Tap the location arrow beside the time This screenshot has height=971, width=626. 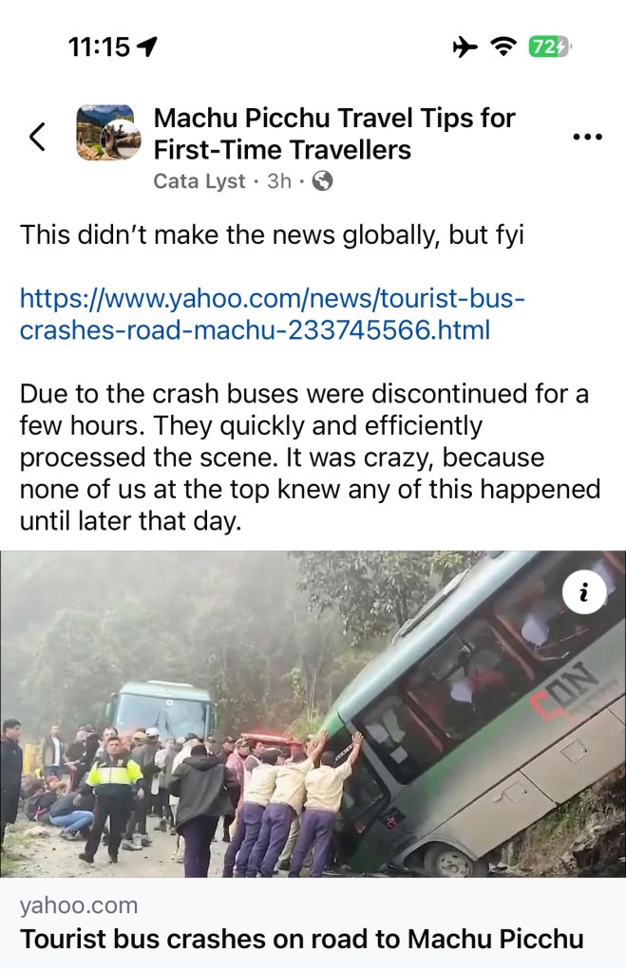pos(146,47)
